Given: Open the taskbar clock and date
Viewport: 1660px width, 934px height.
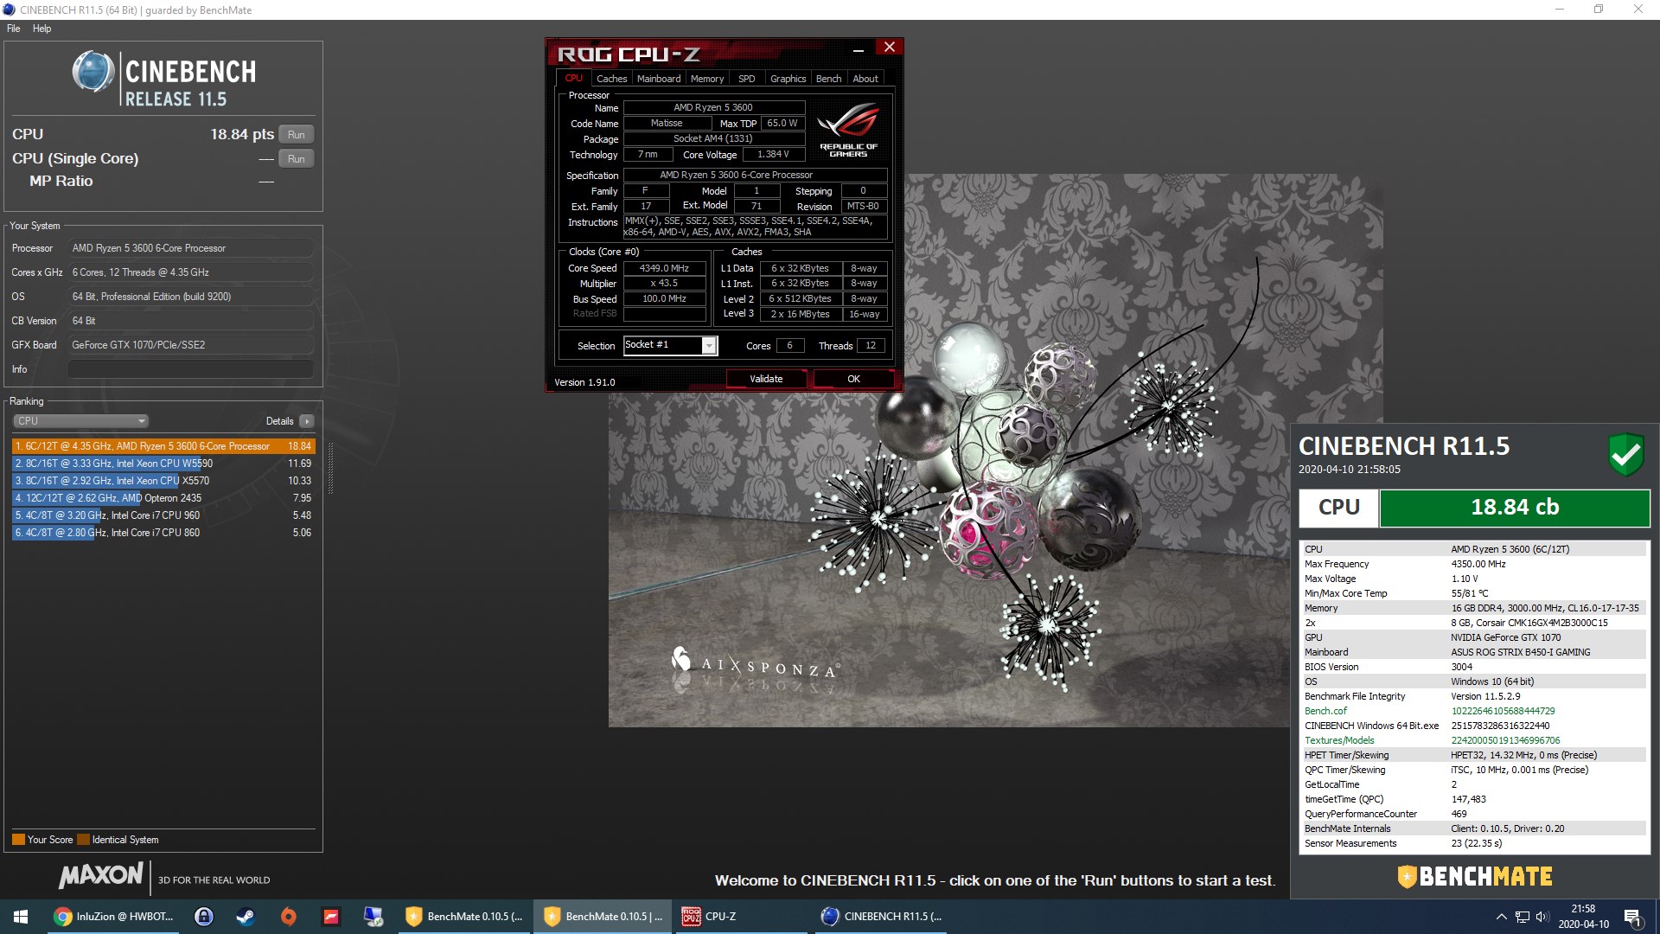Looking at the screenshot, I should [x=1583, y=917].
